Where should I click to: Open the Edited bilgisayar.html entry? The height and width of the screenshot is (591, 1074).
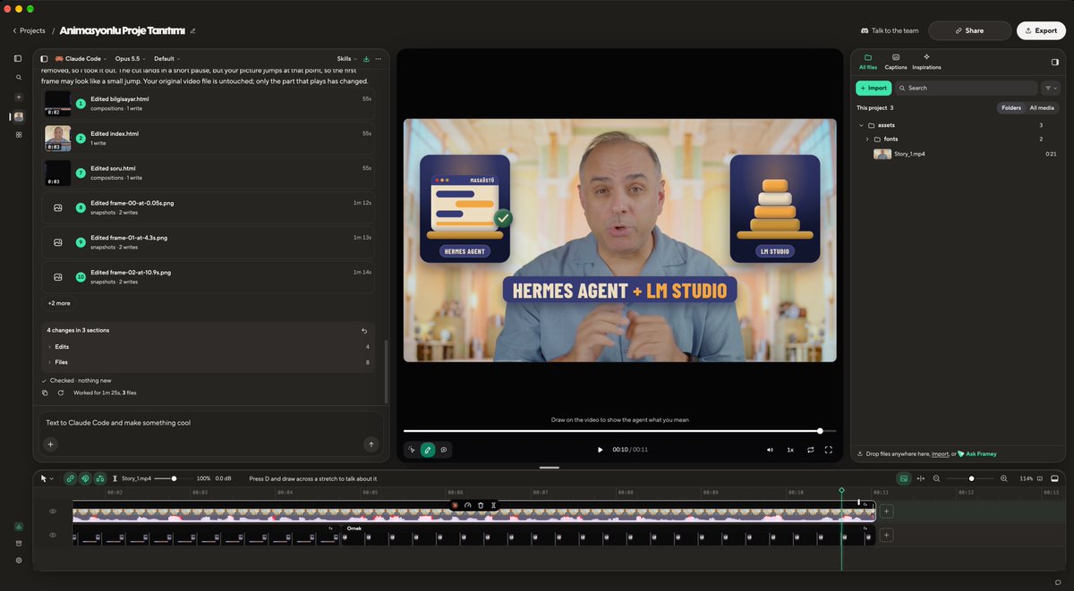[x=208, y=104]
